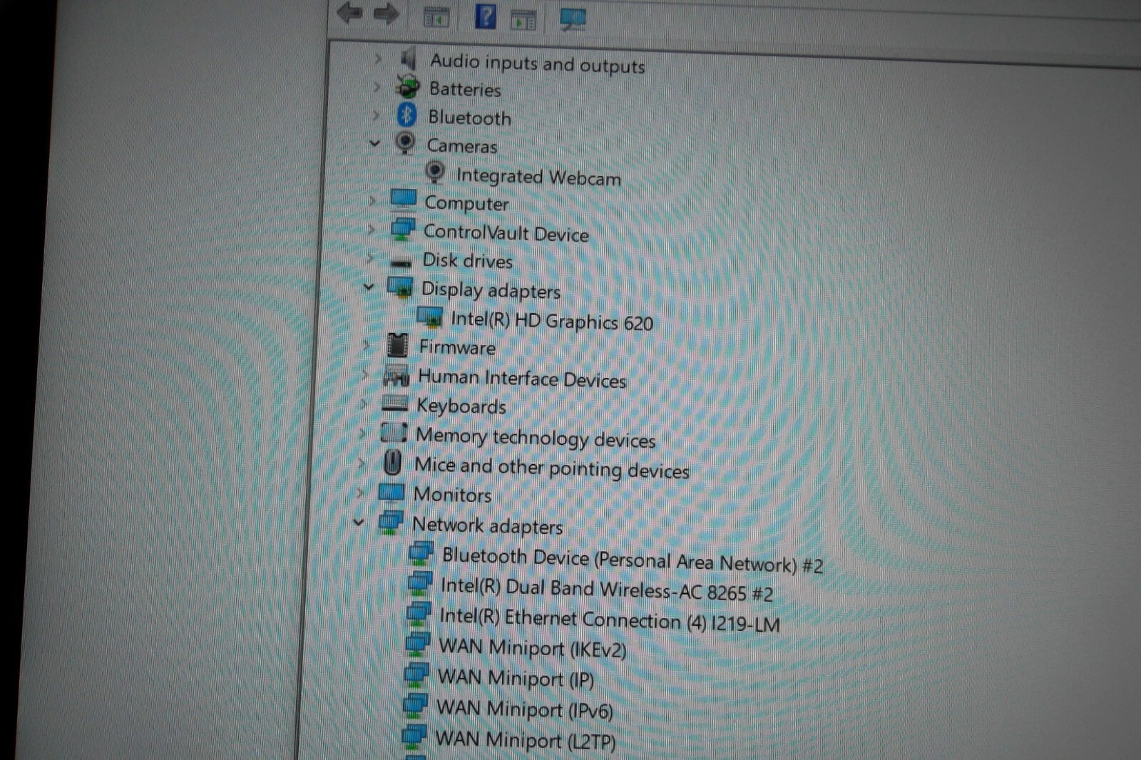The width and height of the screenshot is (1141, 760).
Task: Select WAN Miniport (IP)
Action: click(516, 677)
